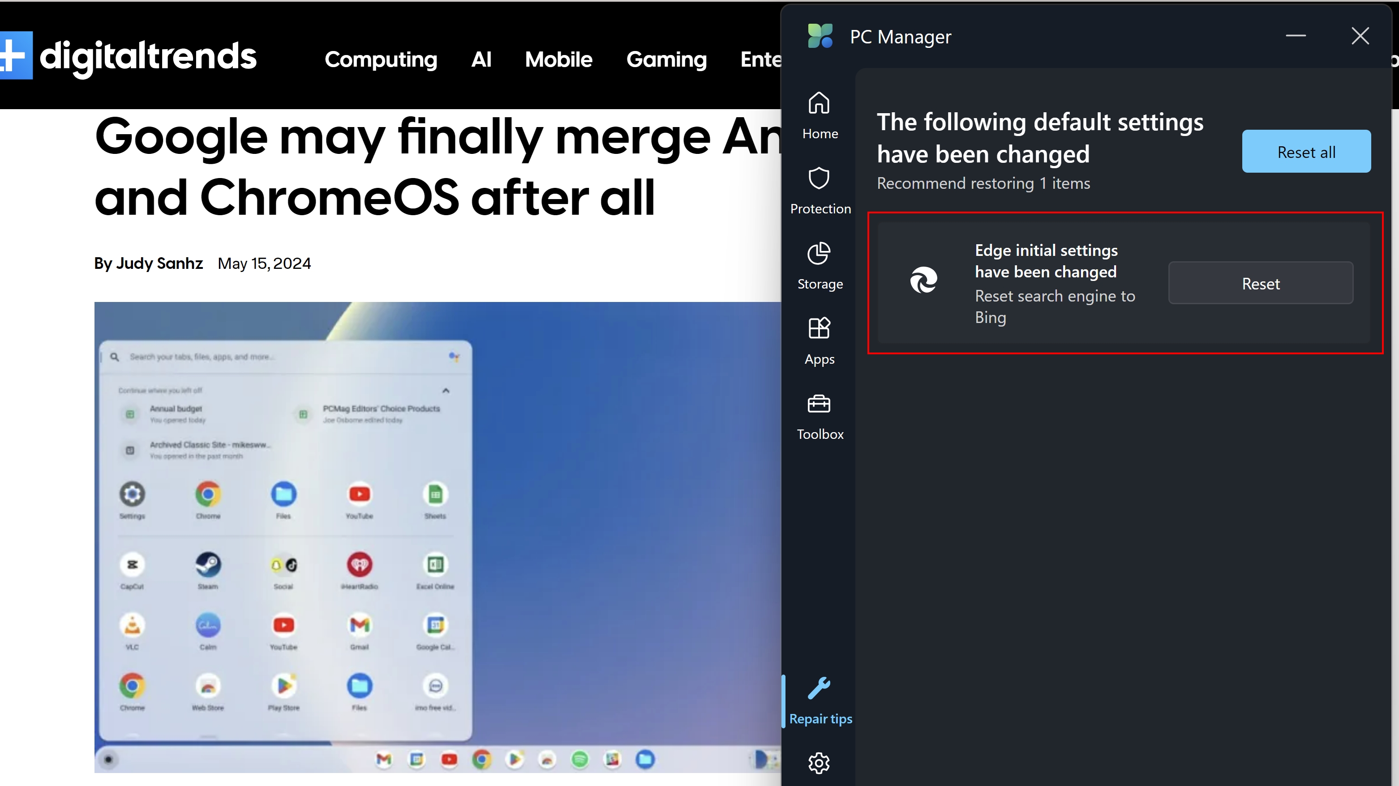The image size is (1399, 786).
Task: Click the Gaming tab on Digital Trends navbar
Action: point(666,59)
